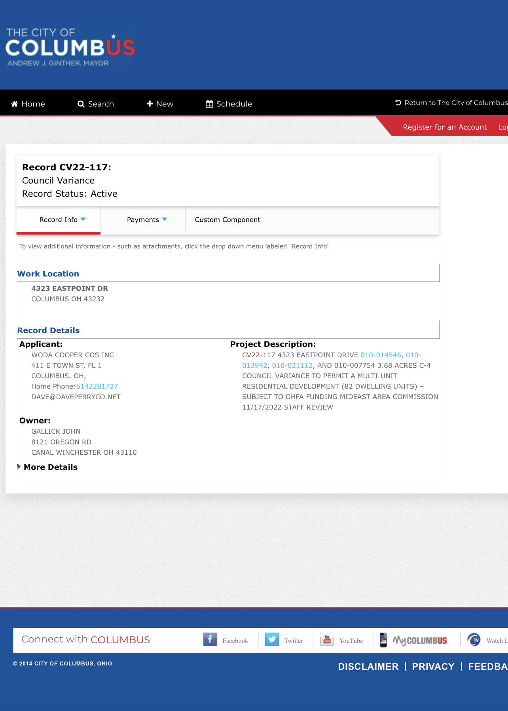
Task: Click the Home house icon
Action: coord(15,104)
